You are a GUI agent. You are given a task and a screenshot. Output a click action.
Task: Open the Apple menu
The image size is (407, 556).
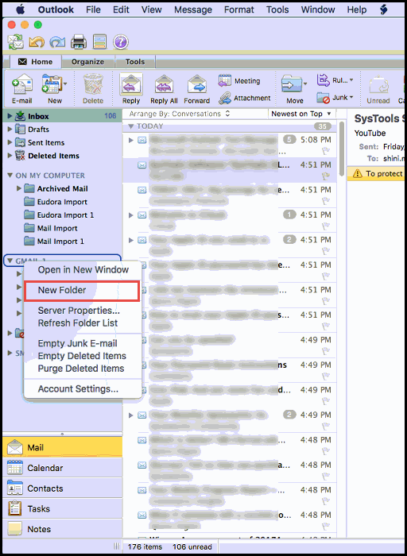tap(21, 10)
